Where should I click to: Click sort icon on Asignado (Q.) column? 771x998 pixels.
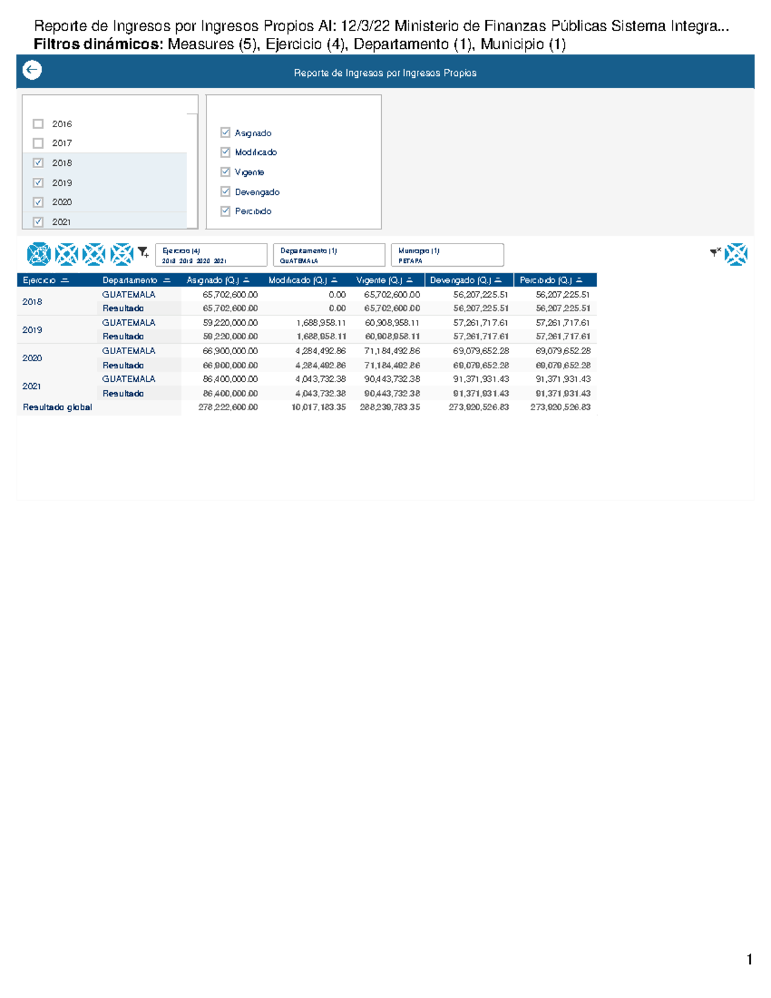pos(247,280)
